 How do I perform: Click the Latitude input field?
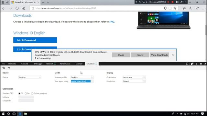[x=26, y=97]
